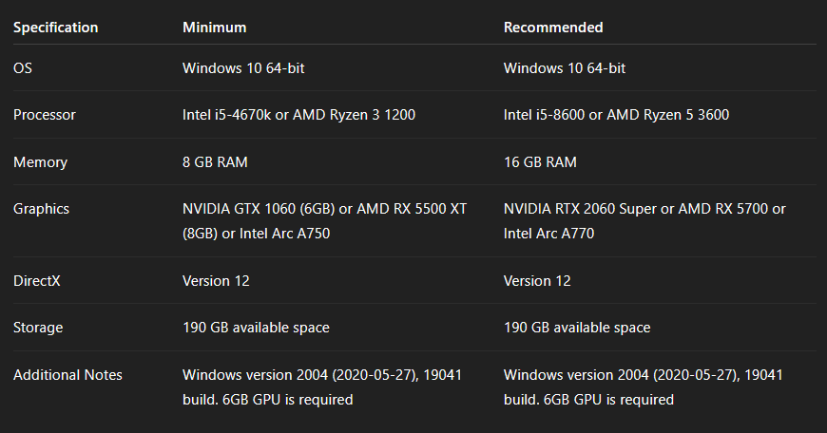Click the Processor row label

click(x=45, y=115)
